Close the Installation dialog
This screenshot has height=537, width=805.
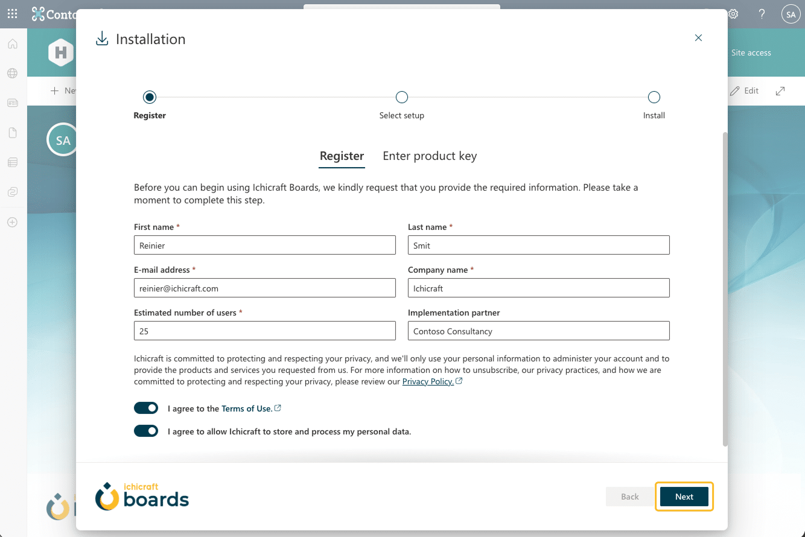click(698, 38)
